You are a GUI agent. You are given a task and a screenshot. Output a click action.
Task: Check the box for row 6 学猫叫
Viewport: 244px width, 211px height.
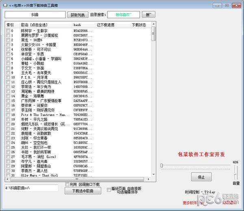pos(8,59)
